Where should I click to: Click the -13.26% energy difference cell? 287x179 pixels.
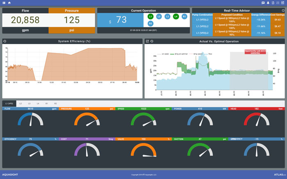tap(261, 20)
